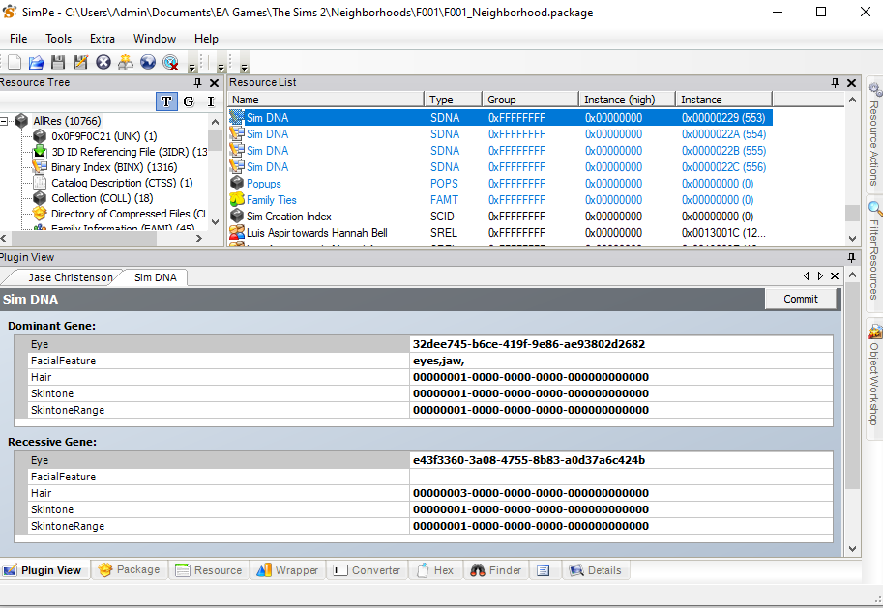Collapse the AllRes tree node
This screenshot has height=608, width=883.
point(4,121)
